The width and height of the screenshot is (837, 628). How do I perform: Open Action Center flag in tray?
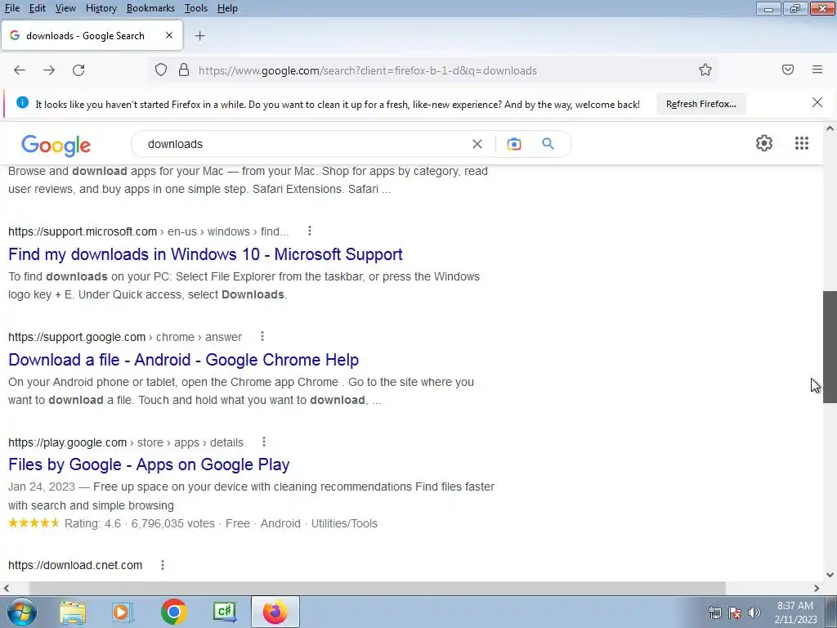click(735, 612)
